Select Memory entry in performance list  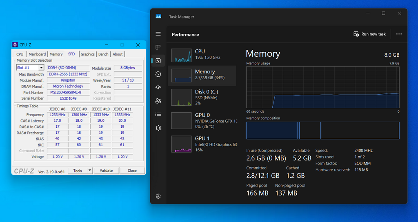pyautogui.click(x=202, y=75)
